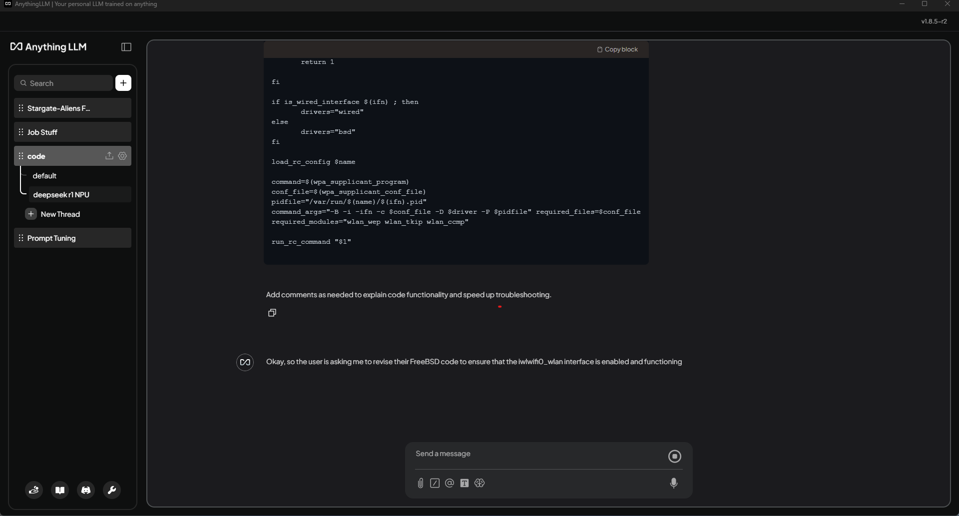Click drag handle of Prompt Tuning workspace
Screen dimensions: 959x516
[x=21, y=238]
